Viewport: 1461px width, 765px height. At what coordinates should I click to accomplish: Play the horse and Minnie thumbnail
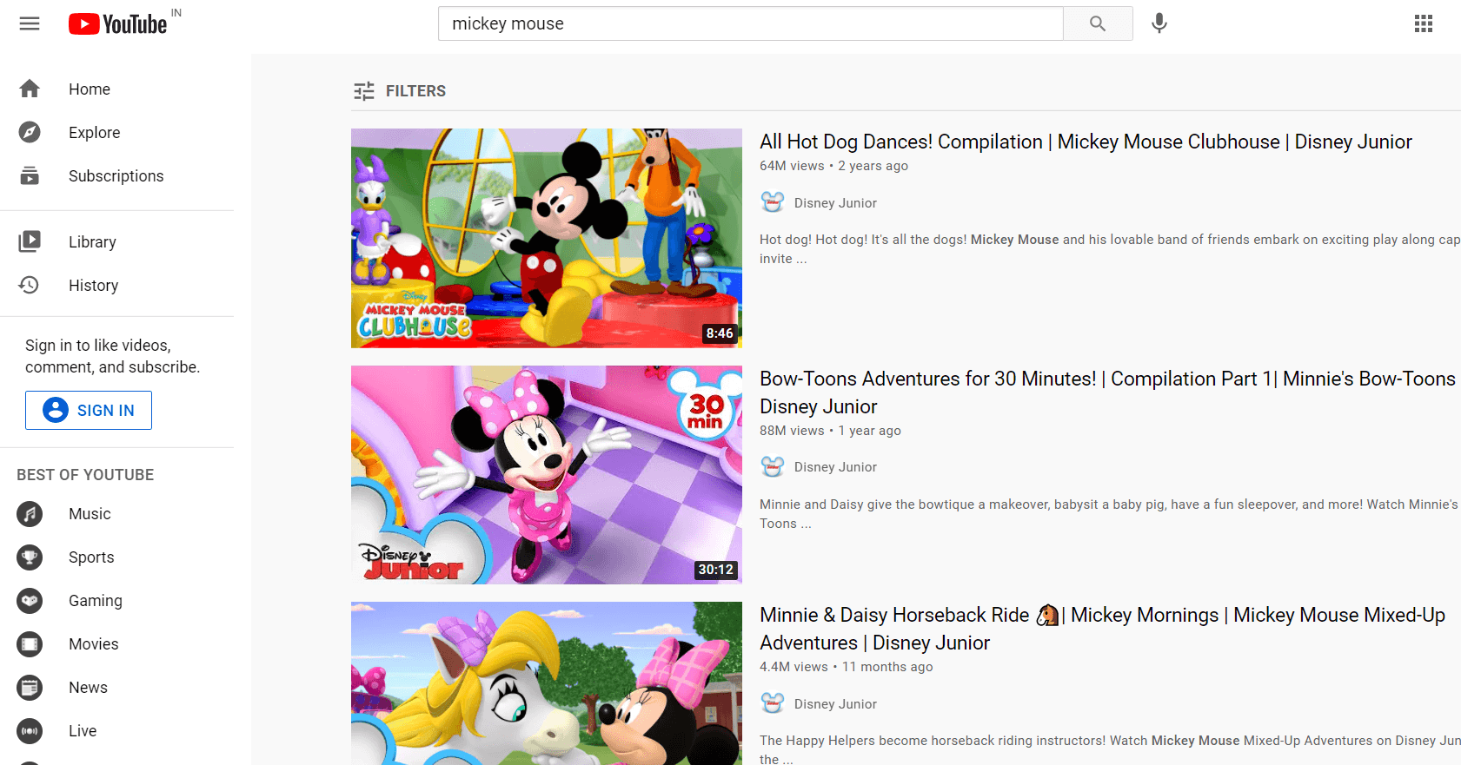547,683
